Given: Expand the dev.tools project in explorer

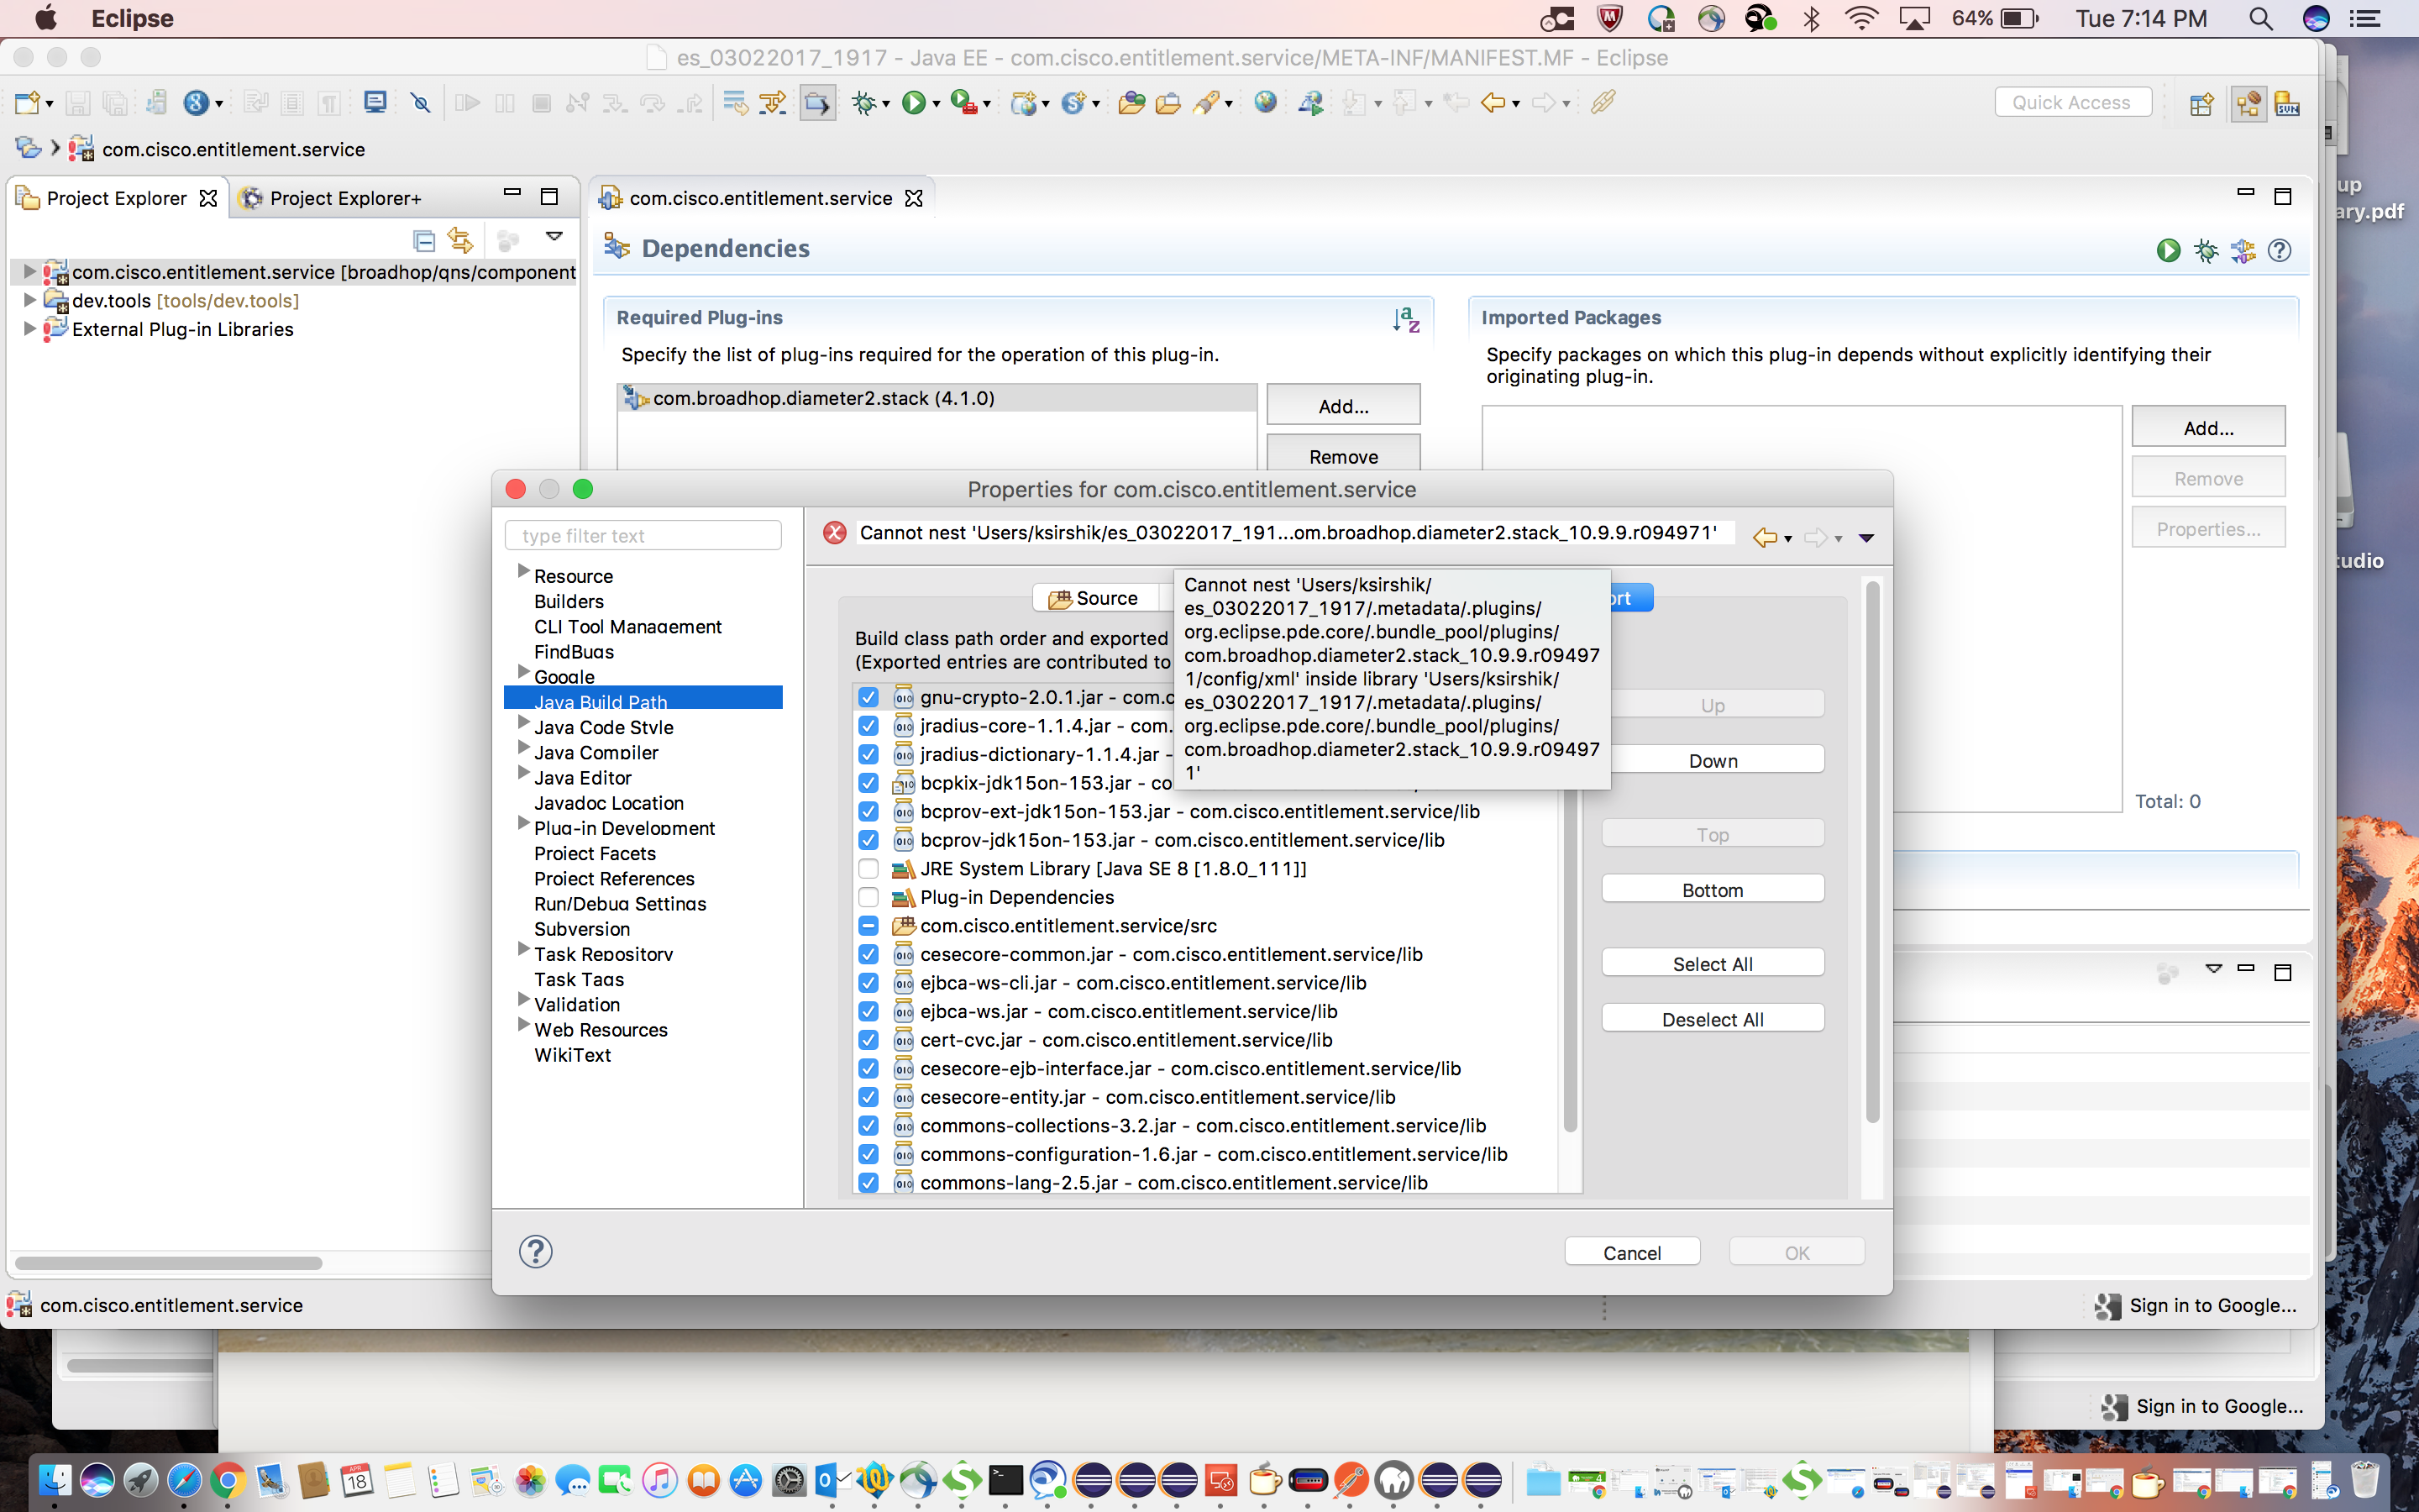Looking at the screenshot, I should [29, 299].
